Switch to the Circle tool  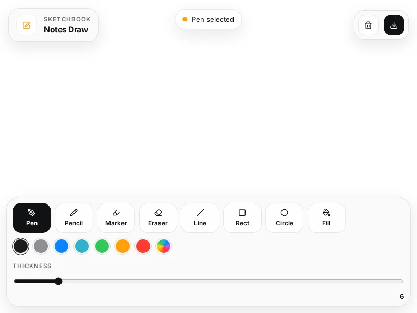(x=284, y=218)
